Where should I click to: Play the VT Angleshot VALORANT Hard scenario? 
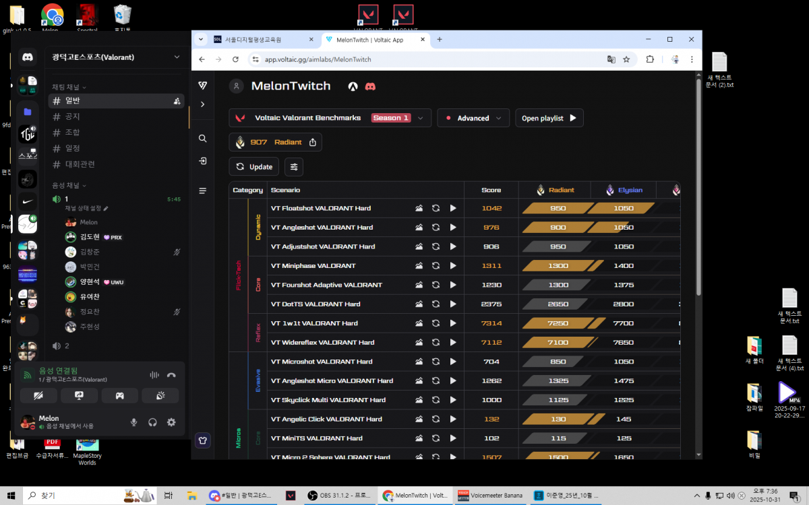pos(453,228)
